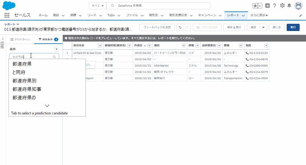Expand the 取引先責任者 tab chevron
306x165 pixels.
(x=191, y=16)
